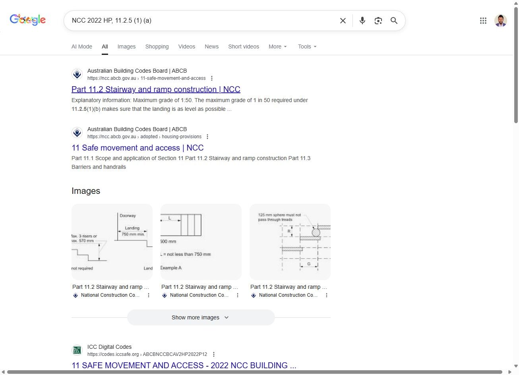The width and height of the screenshot is (519, 375).
Task: Open the landing and doorway diagram thumbnail
Action: tap(112, 242)
